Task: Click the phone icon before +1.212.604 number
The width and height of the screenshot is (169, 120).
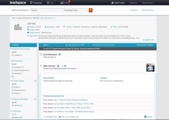Action: coord(44,117)
